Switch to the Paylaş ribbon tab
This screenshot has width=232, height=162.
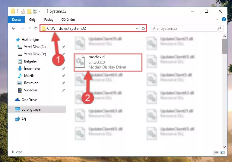49,20
